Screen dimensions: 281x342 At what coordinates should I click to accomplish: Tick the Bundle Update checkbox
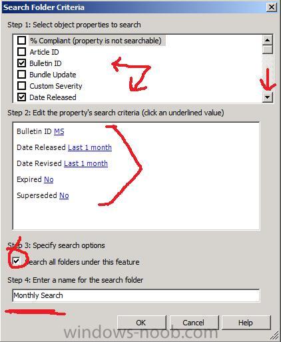(21, 75)
